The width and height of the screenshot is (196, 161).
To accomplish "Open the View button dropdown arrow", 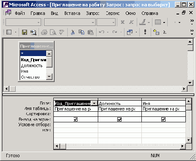I will pyautogui.click(x=16, y=32).
